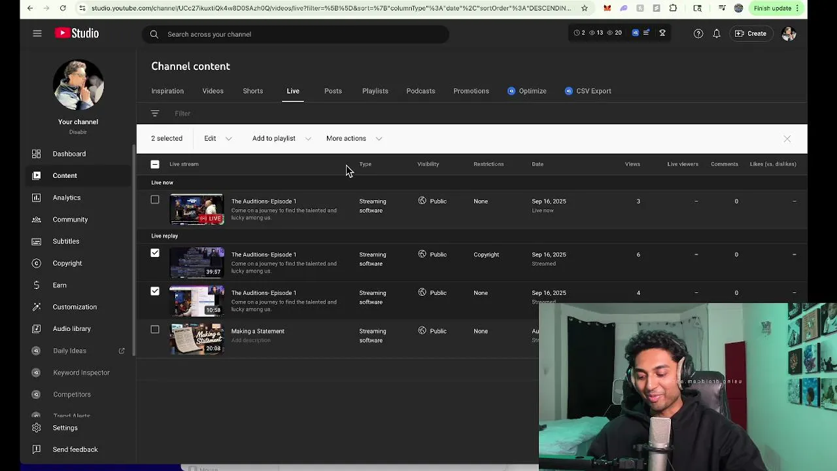The image size is (837, 471).
Task: Open the Community icon in the sidebar
Action: click(37, 219)
